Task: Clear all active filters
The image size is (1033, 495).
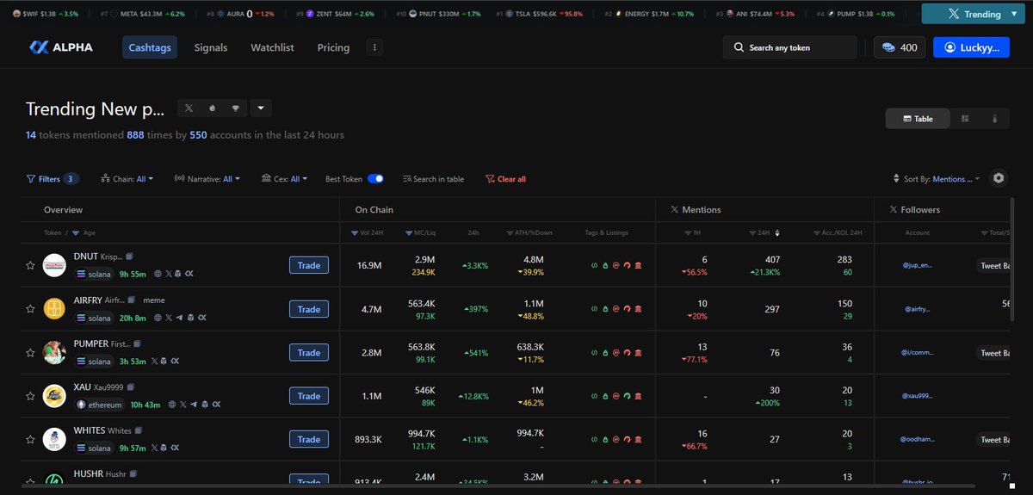Action: (x=506, y=179)
